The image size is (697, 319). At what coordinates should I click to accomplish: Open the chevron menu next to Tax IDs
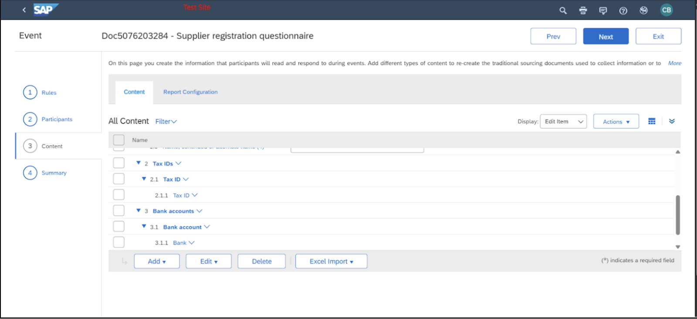[x=178, y=163]
